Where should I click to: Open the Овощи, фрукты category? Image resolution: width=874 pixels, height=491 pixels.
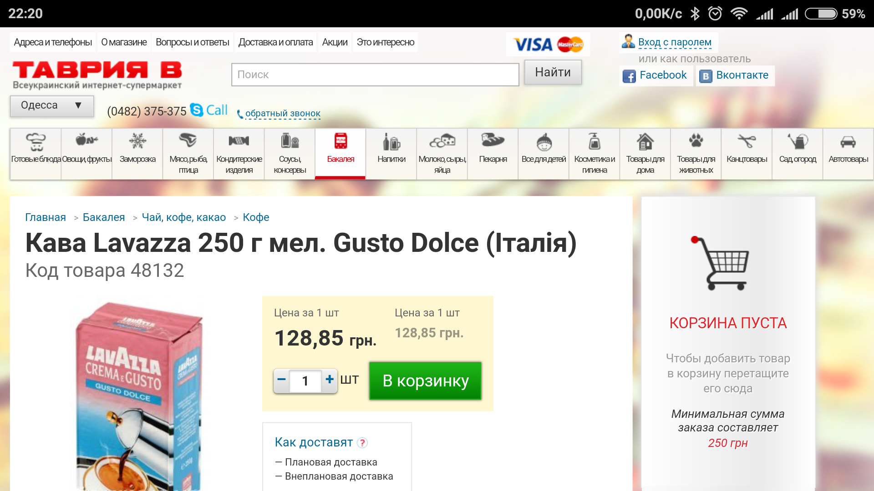tap(86, 154)
